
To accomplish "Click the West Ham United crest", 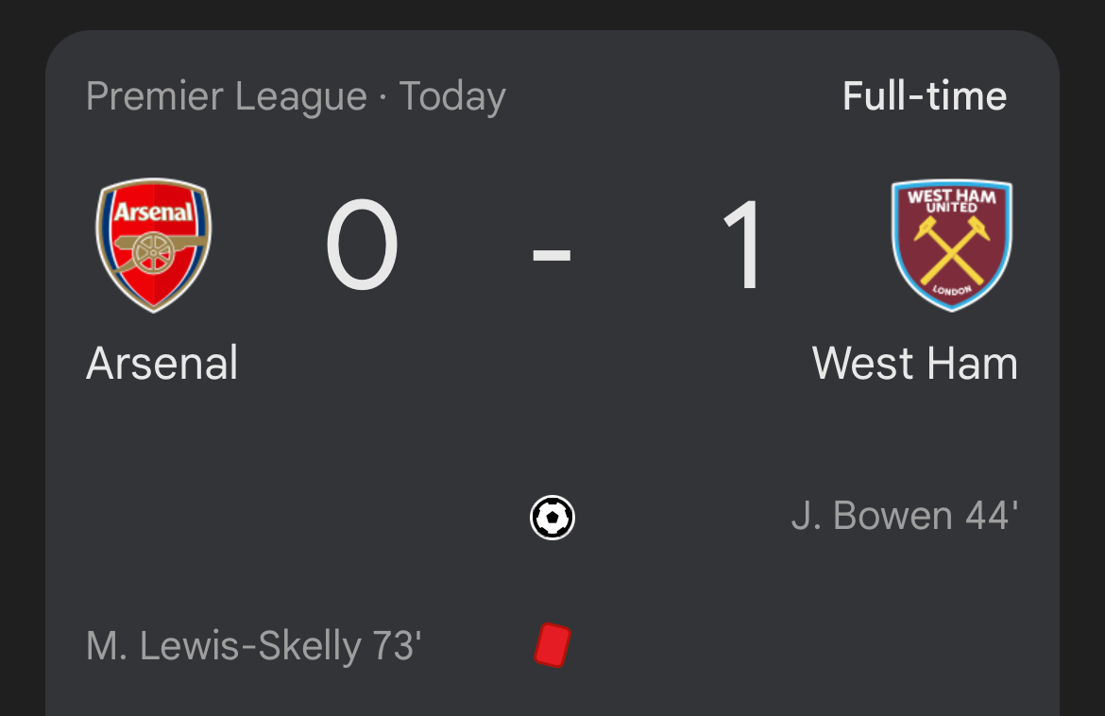I will click(951, 245).
